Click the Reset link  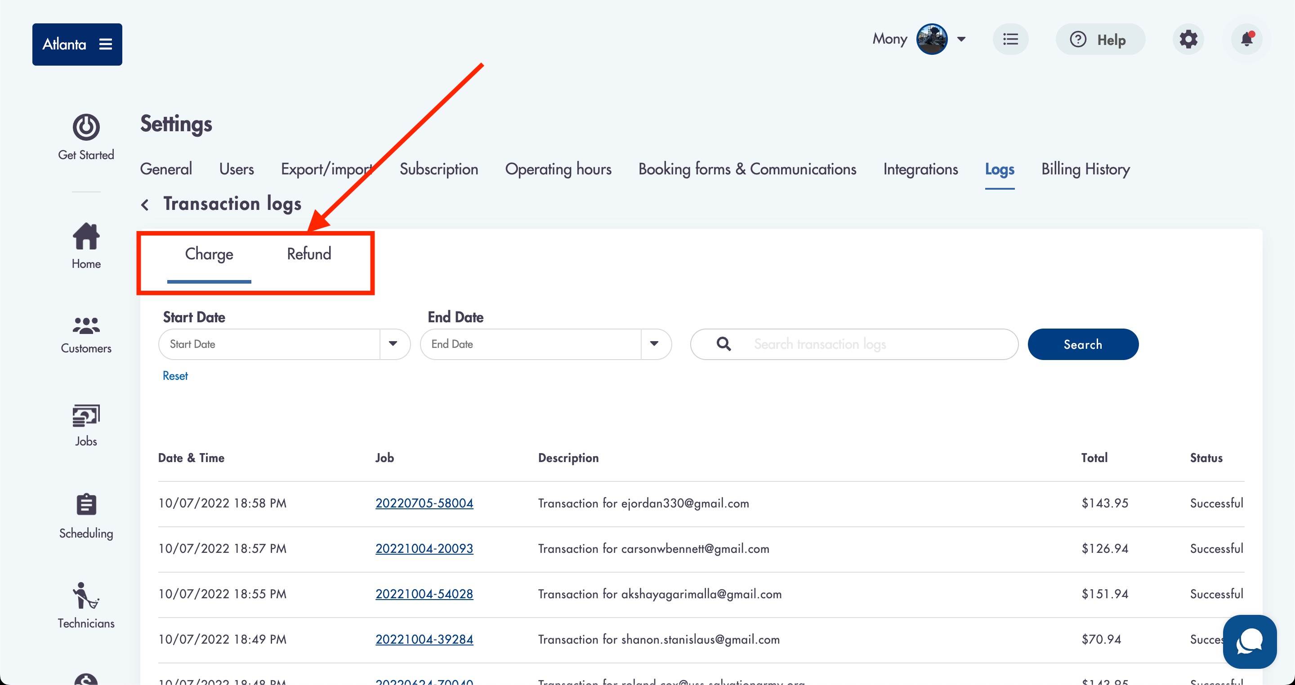click(175, 375)
